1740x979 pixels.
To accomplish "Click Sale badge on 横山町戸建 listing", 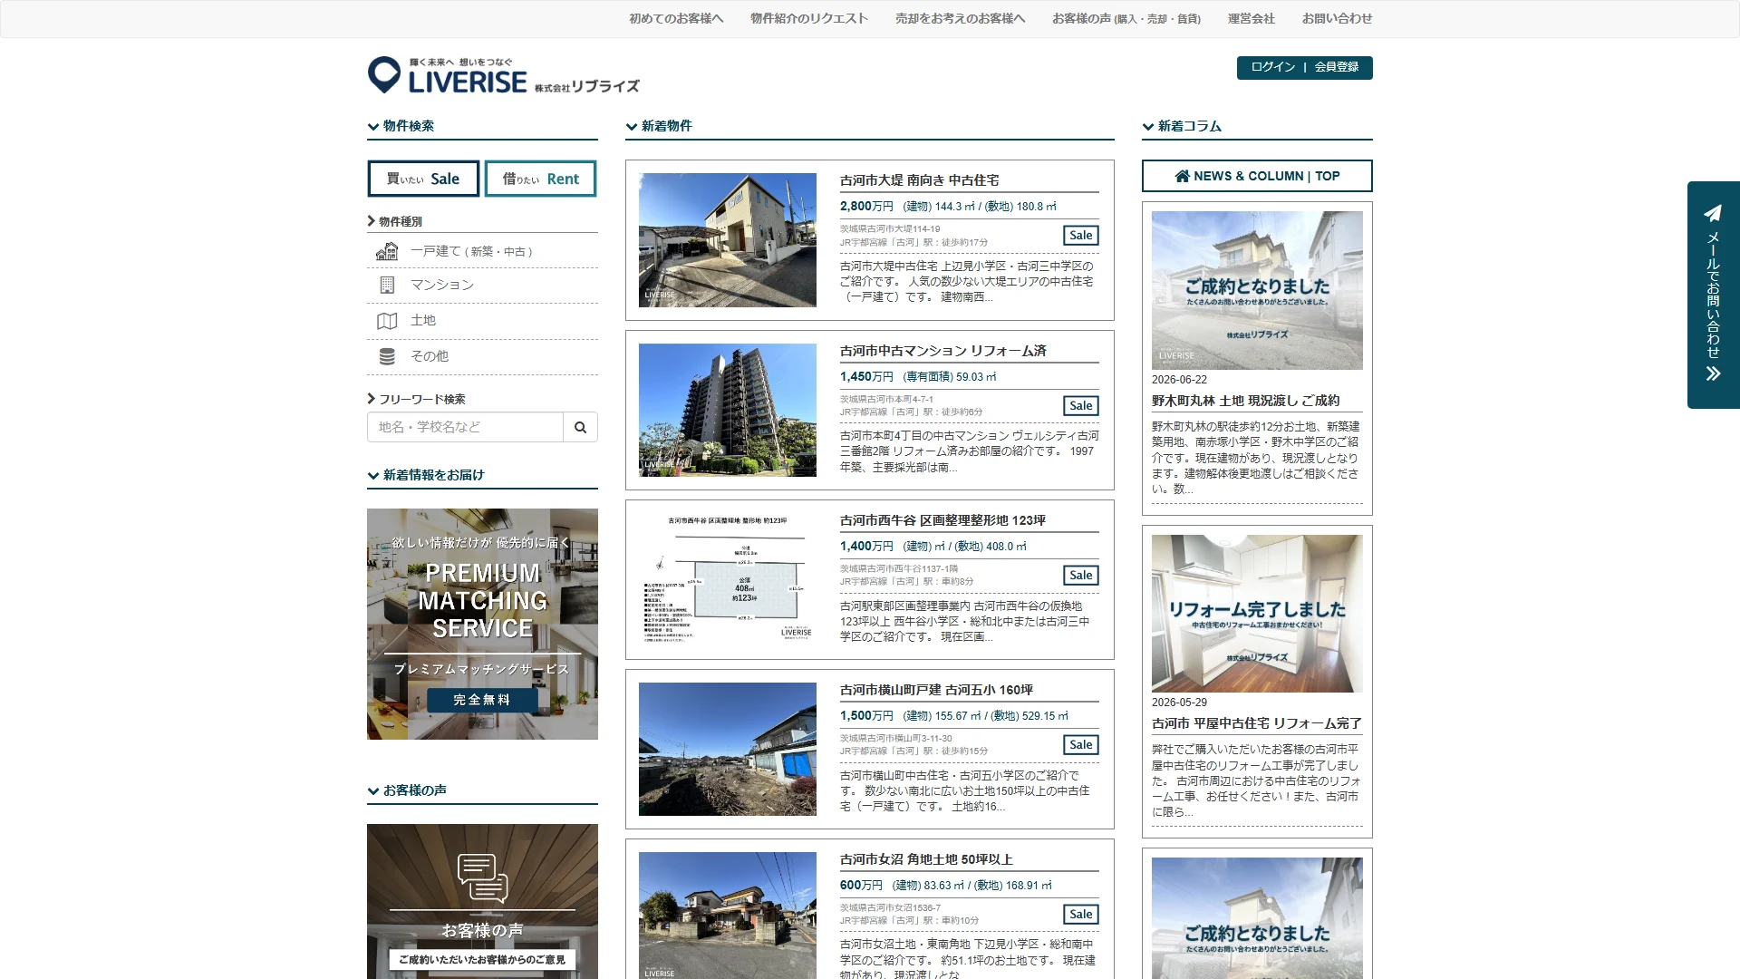I will (1081, 745).
